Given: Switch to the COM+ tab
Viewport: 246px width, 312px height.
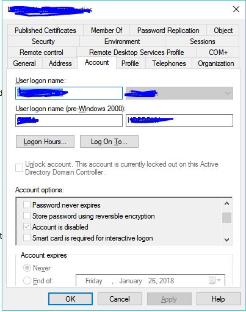Looking at the screenshot, I should click(x=218, y=53).
